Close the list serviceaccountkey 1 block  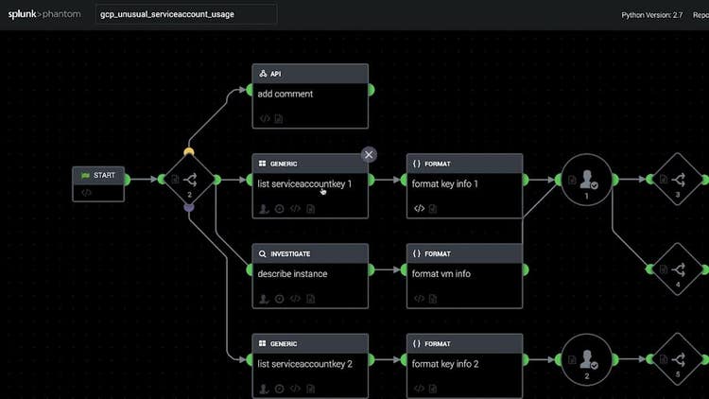tap(369, 154)
